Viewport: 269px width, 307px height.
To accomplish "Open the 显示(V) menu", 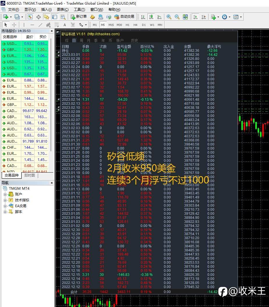I will coord(30,9).
